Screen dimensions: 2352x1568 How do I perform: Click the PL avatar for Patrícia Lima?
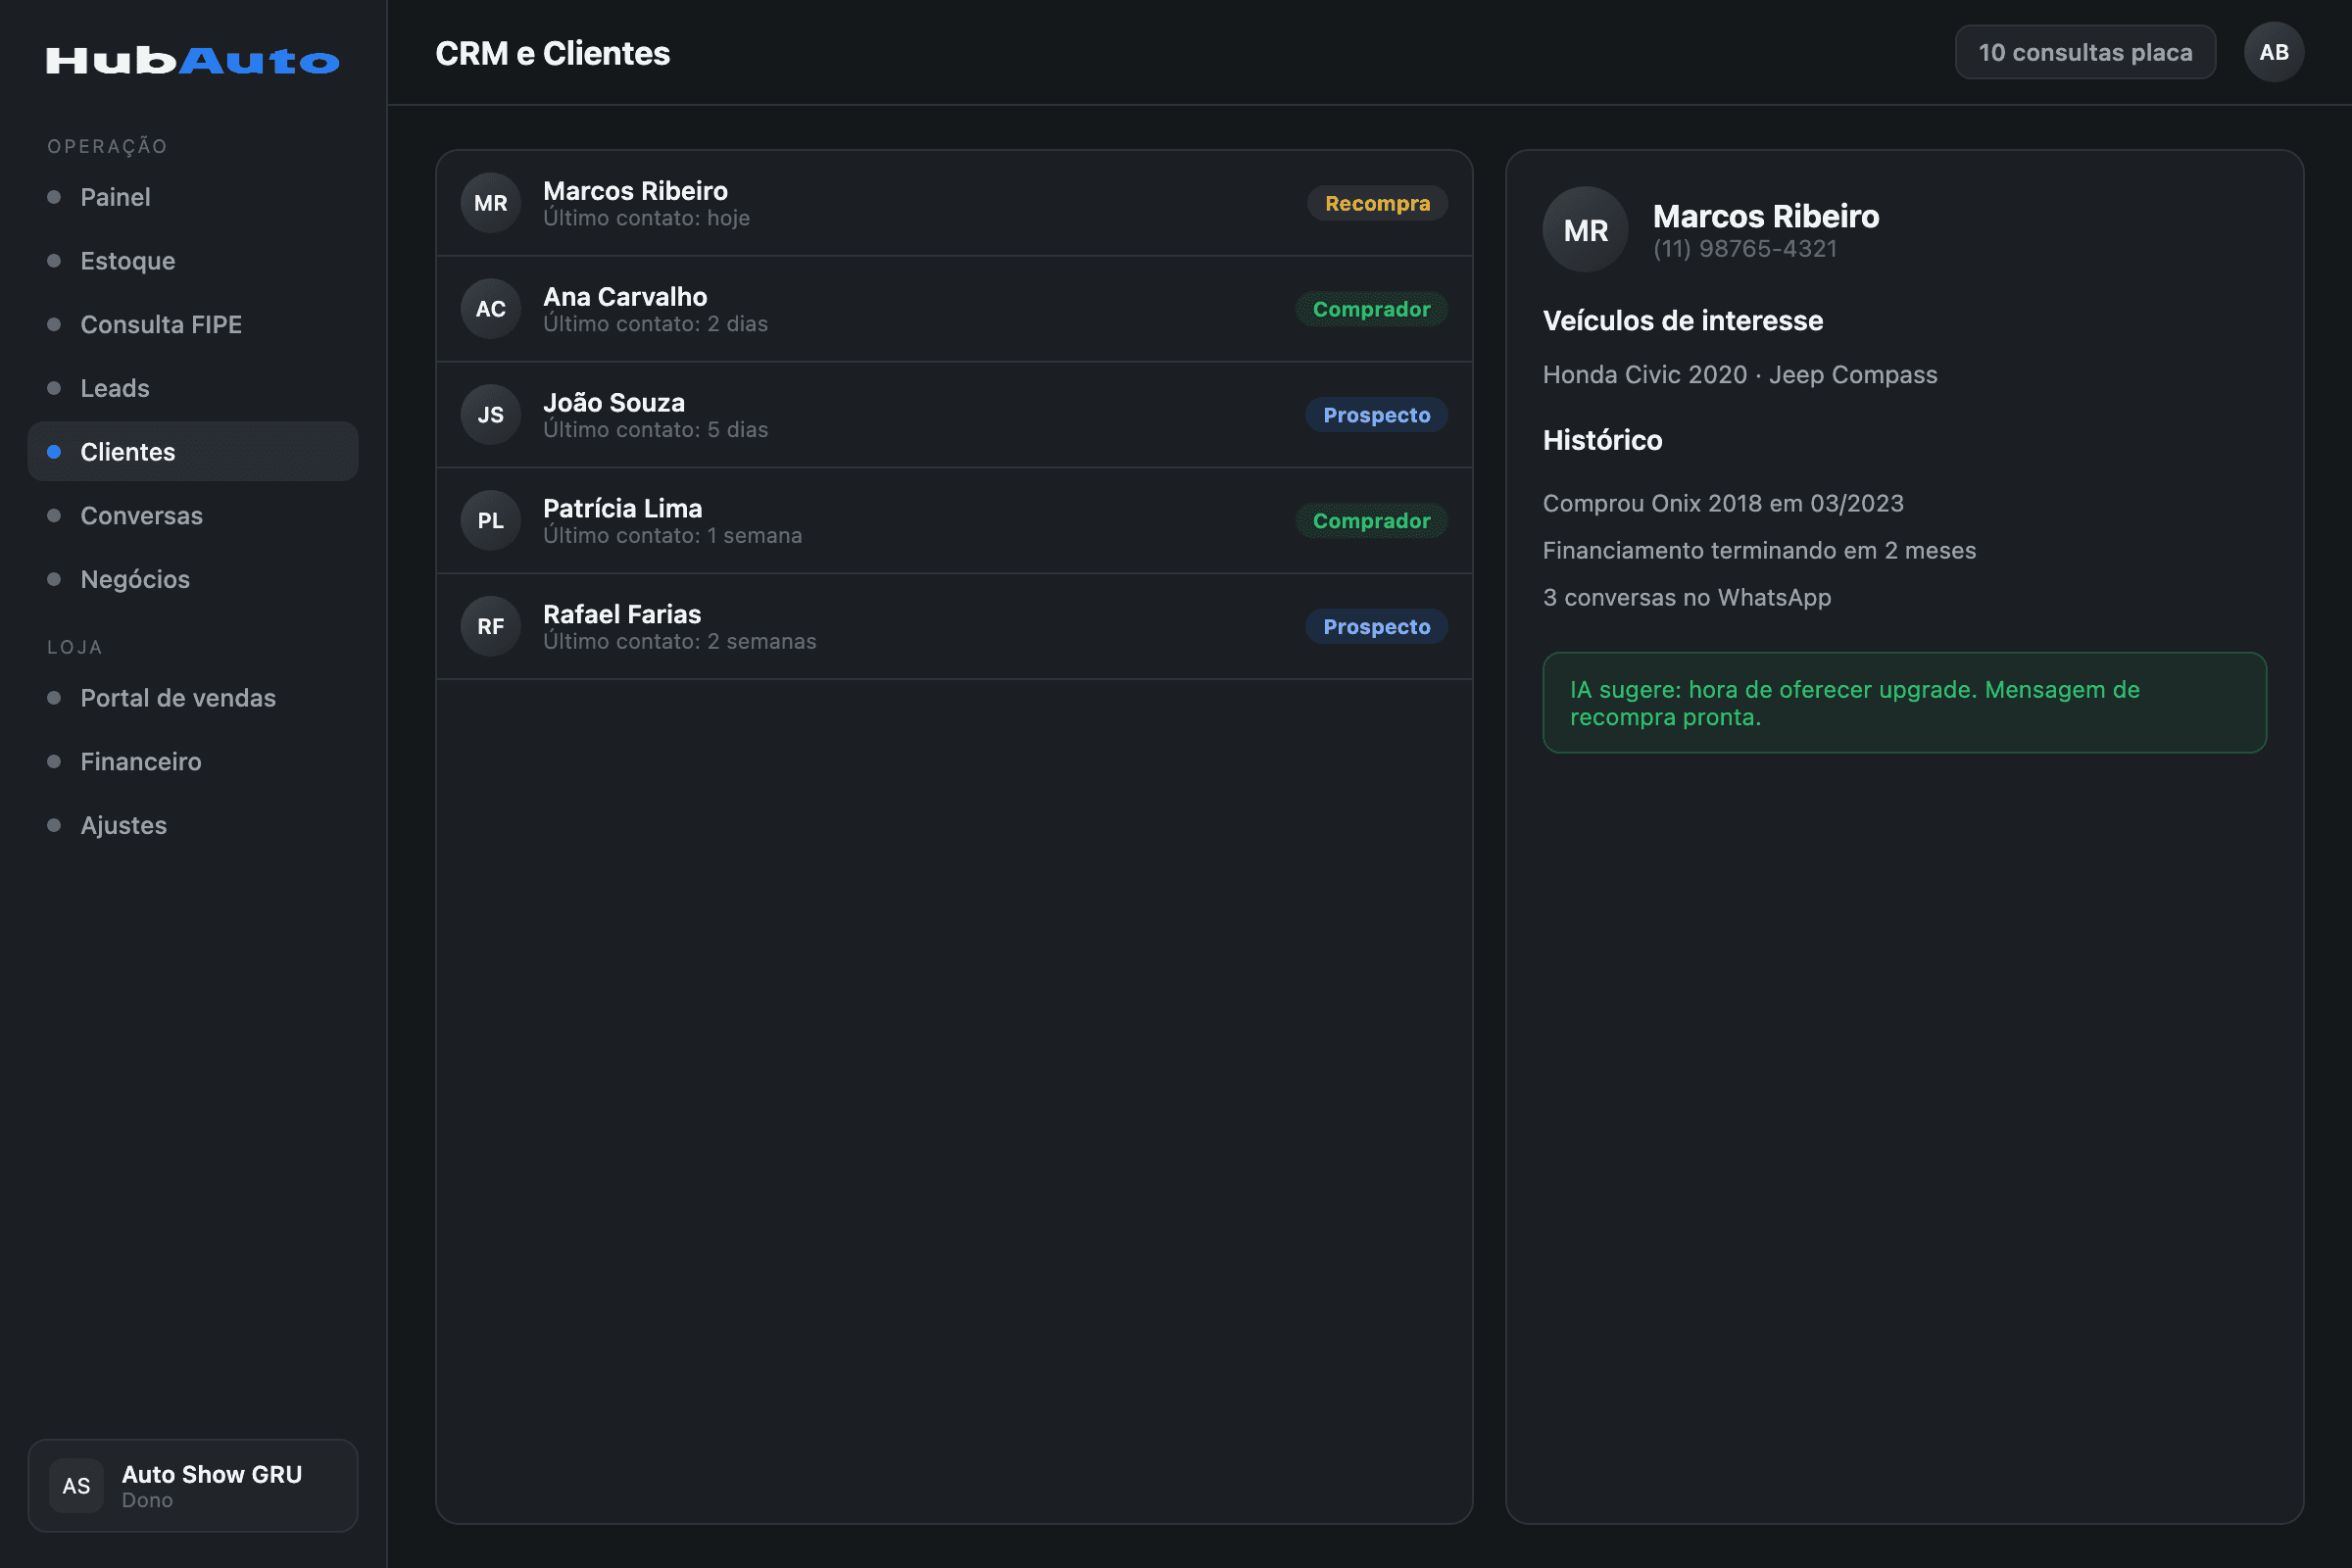coord(490,521)
